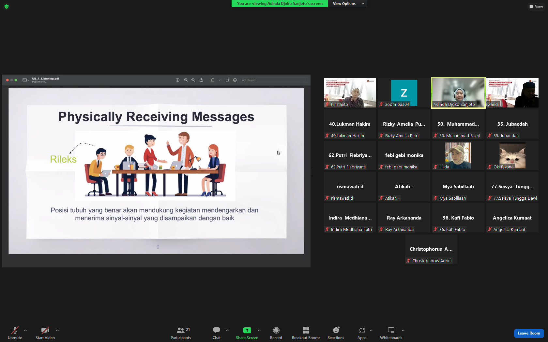Toggle Start Video on
548x342 pixels.
pyautogui.click(x=45, y=333)
